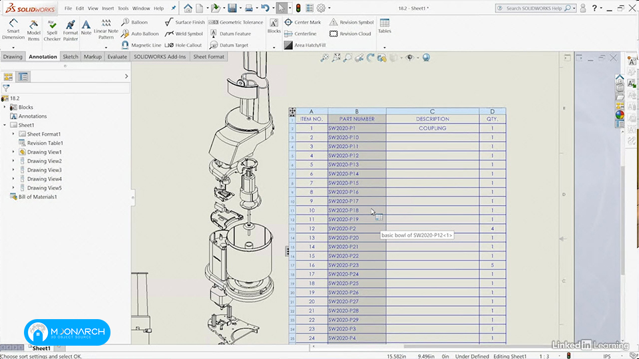Add a Revision Cloud

tap(350, 34)
